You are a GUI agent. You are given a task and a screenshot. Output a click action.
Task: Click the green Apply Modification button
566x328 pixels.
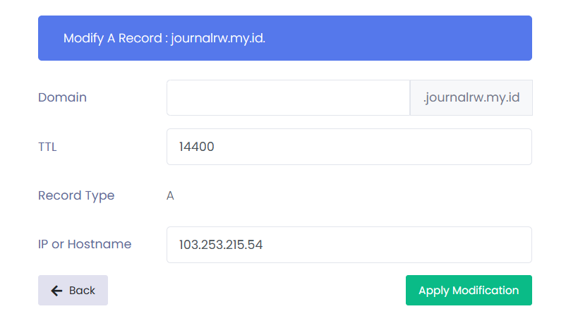(x=469, y=291)
